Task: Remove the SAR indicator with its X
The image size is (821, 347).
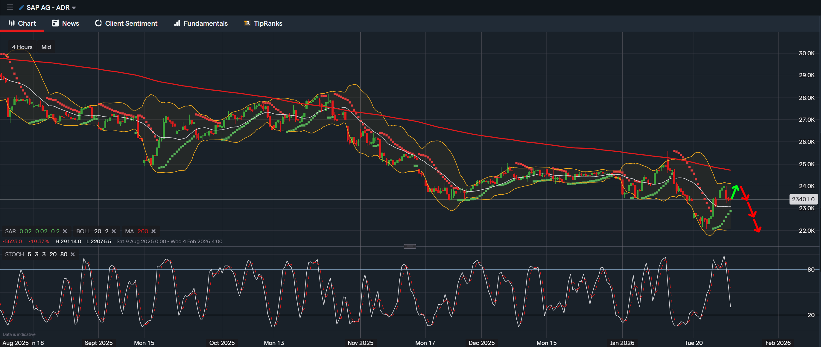Action: 65,231
